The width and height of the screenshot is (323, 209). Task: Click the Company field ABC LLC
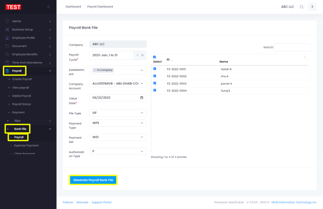(x=118, y=44)
